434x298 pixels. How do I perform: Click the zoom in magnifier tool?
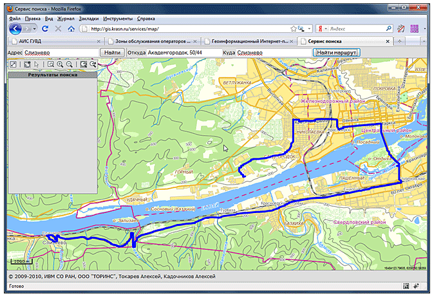pyautogui.click(x=59, y=64)
